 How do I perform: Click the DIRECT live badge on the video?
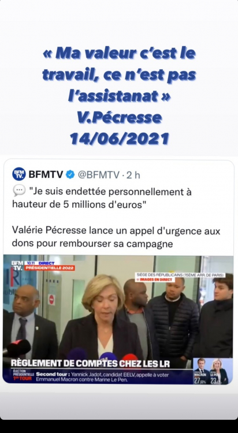coord(46,263)
